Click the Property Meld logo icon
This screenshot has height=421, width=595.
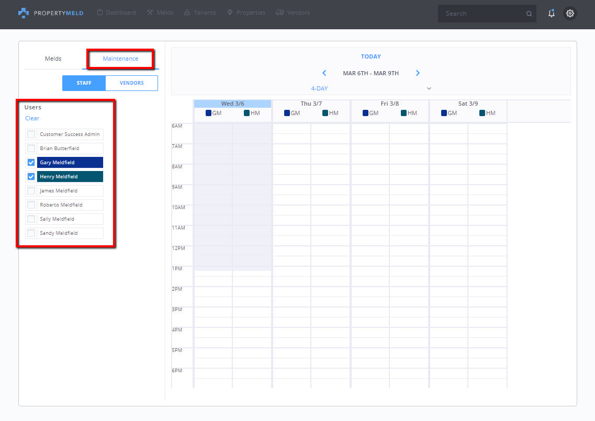pyautogui.click(x=24, y=13)
